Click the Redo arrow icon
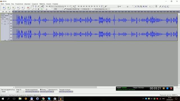180x101 pixels. 152,6
